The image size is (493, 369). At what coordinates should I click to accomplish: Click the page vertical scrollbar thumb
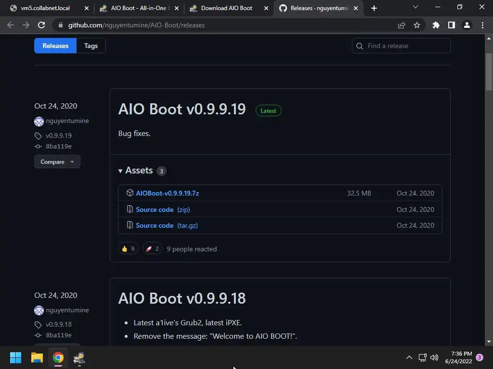pyautogui.click(x=489, y=72)
